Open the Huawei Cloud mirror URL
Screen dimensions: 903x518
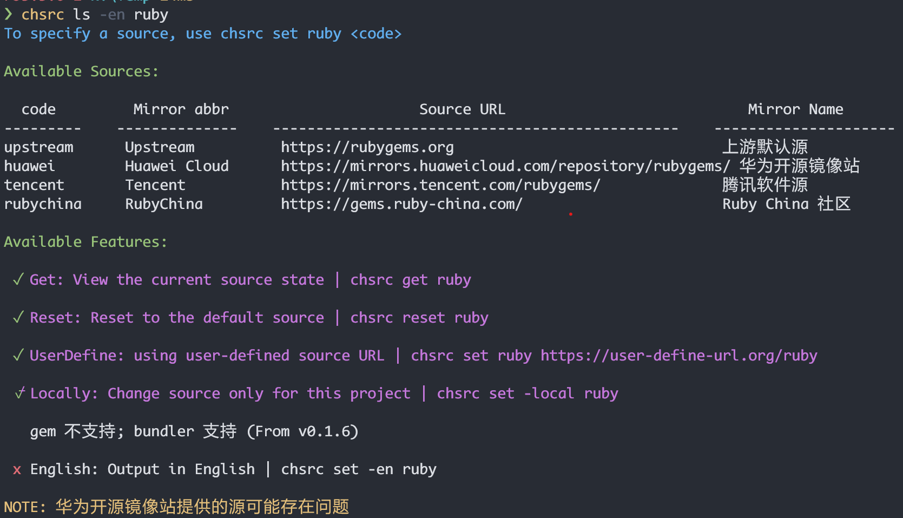point(505,166)
